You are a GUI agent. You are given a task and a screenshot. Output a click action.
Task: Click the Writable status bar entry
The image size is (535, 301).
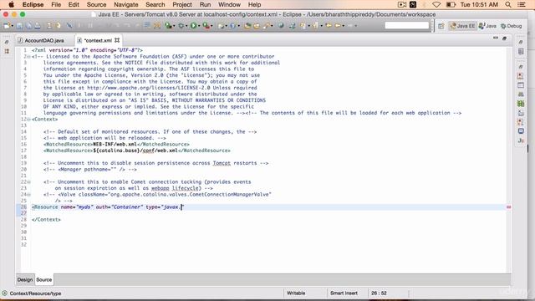pos(296,293)
